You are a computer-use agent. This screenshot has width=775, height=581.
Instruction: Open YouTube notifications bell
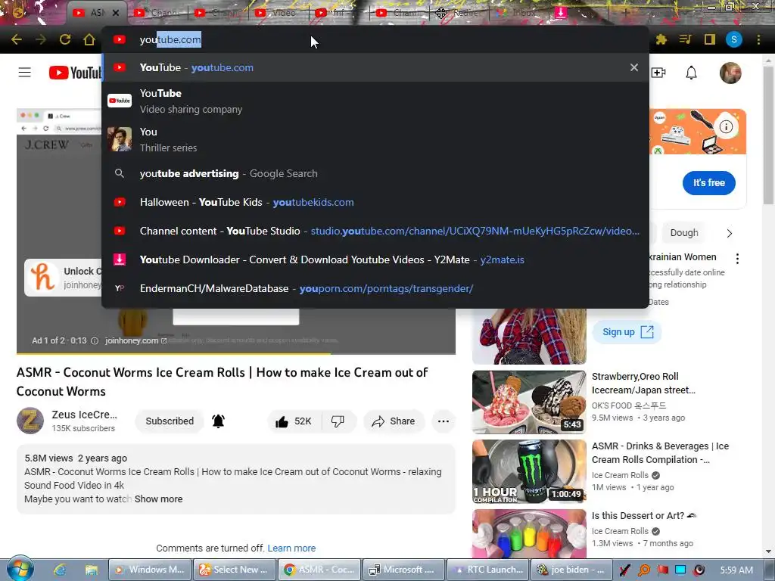pos(692,73)
